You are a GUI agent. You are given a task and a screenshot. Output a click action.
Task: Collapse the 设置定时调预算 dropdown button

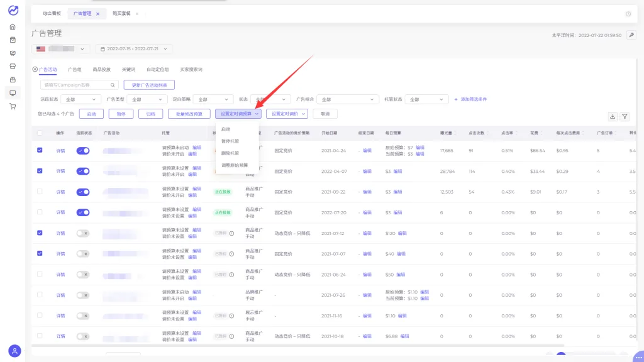coord(238,114)
